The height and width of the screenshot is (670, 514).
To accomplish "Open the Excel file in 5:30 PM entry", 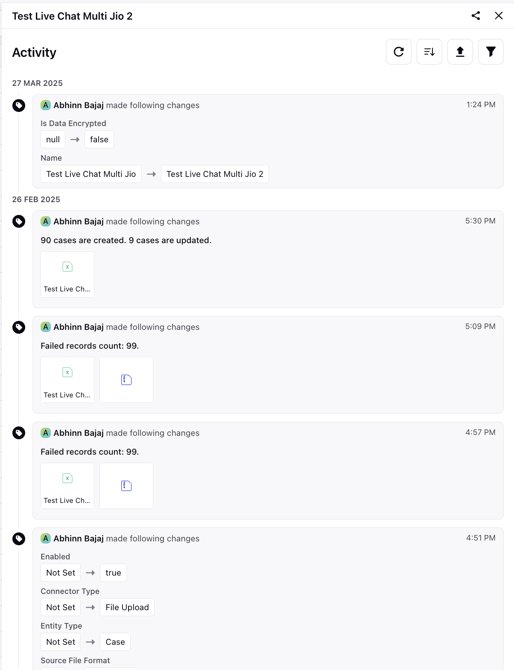I will pyautogui.click(x=67, y=274).
